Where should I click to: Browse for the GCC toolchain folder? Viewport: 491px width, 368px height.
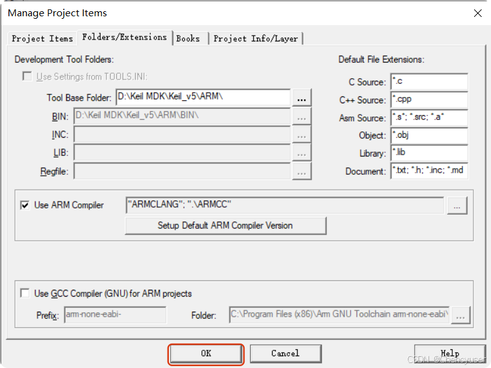460,315
